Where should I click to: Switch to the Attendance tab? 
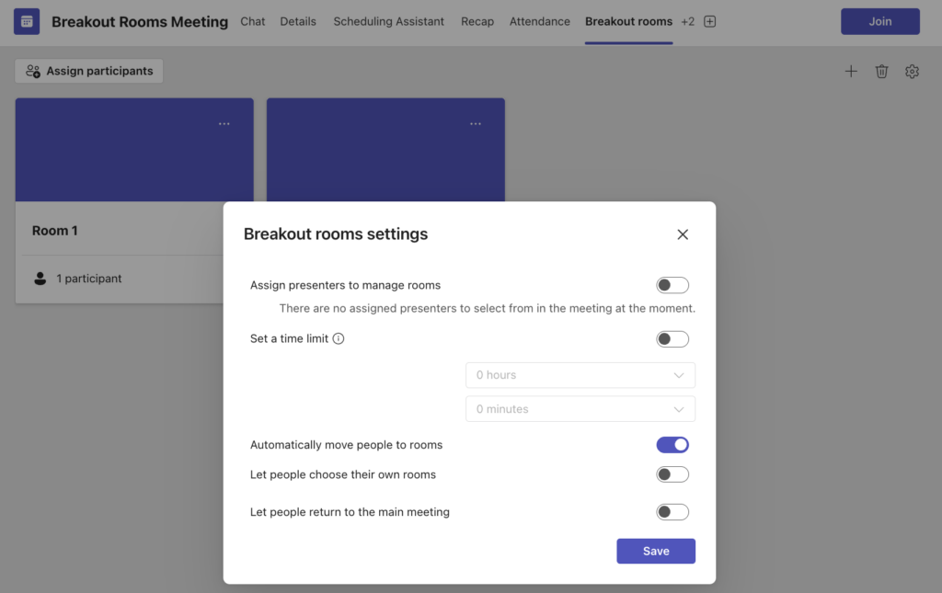539,21
